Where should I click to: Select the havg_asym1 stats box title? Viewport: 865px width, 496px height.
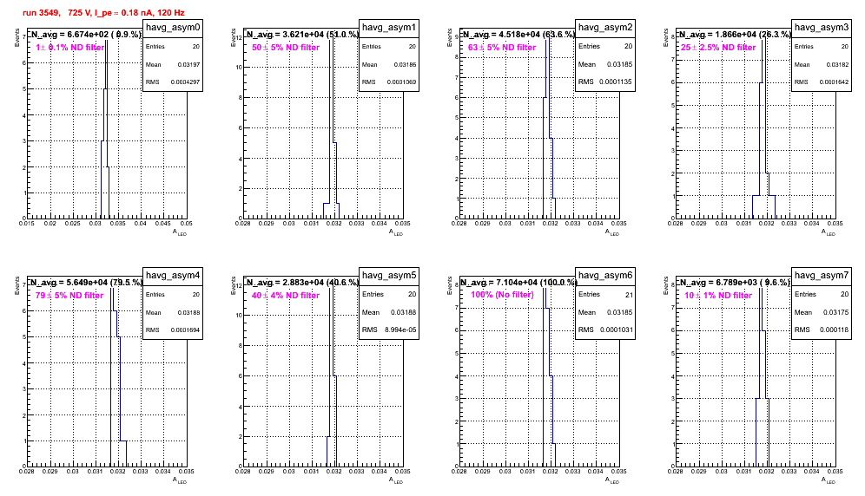click(x=389, y=28)
